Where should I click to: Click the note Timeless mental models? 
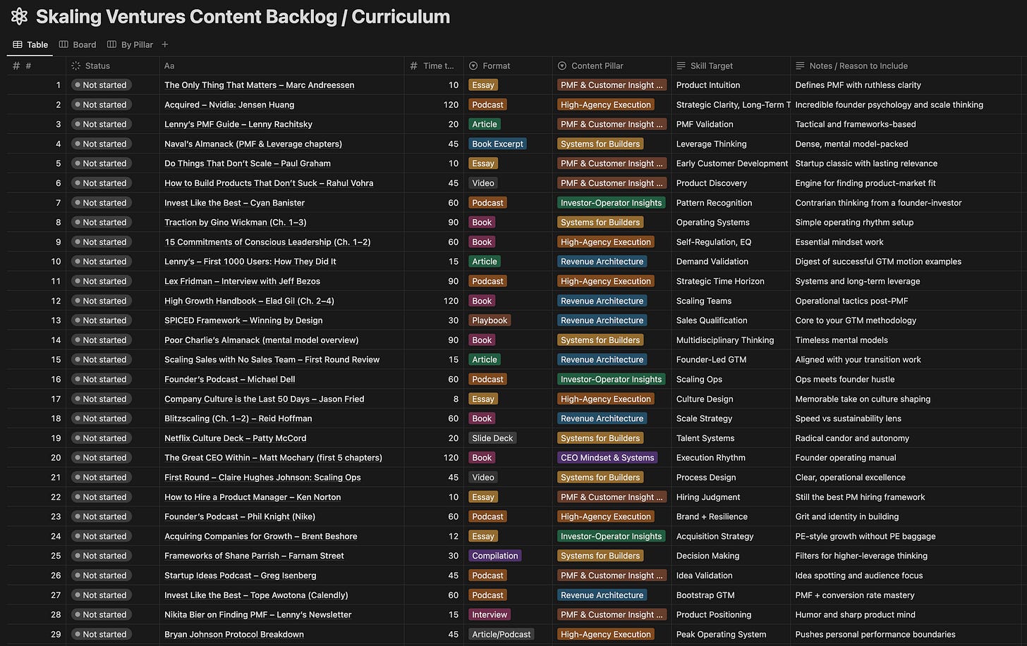coord(841,340)
